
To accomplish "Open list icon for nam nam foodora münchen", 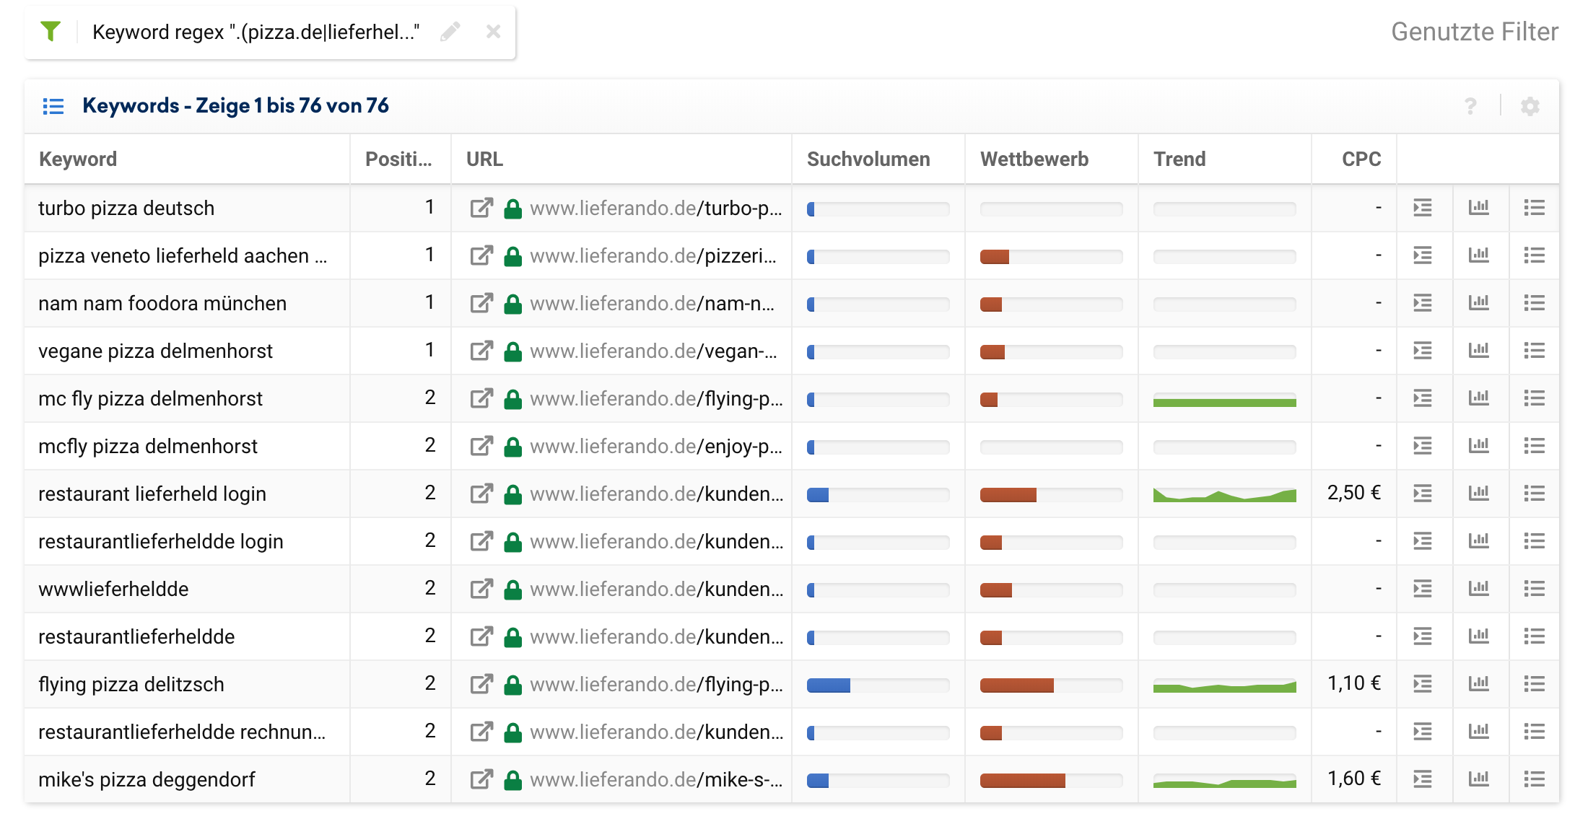I will point(1535,303).
